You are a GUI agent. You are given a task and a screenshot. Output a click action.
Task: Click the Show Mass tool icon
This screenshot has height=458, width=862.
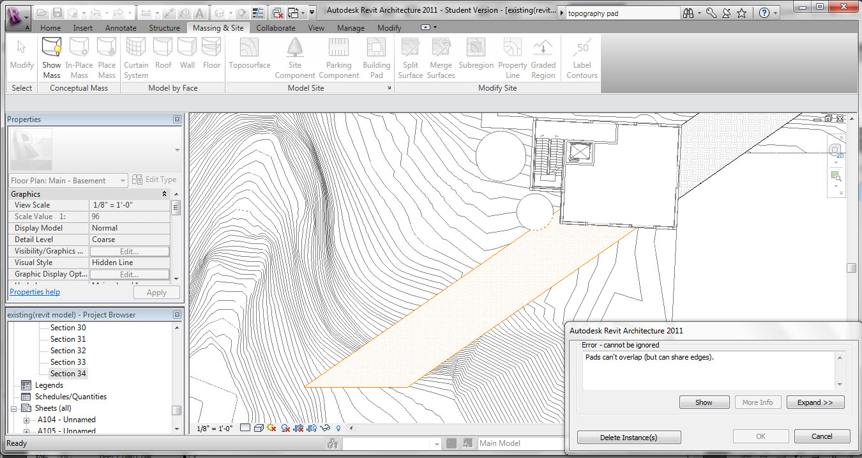click(52, 47)
